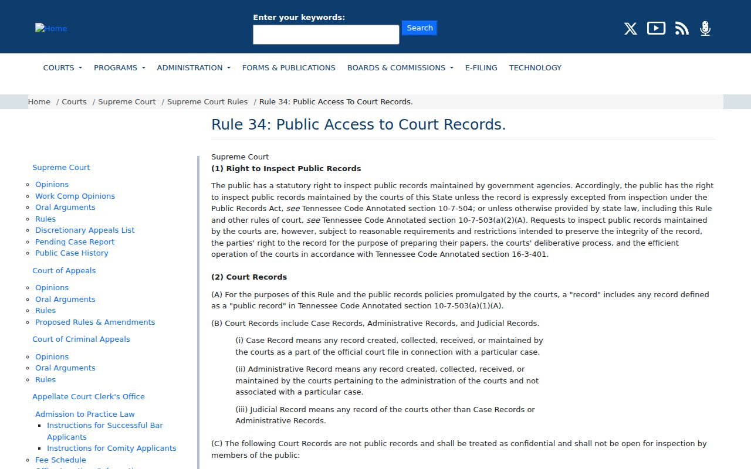Open the RSS feed icon
The width and height of the screenshot is (751, 469).
[x=682, y=28]
